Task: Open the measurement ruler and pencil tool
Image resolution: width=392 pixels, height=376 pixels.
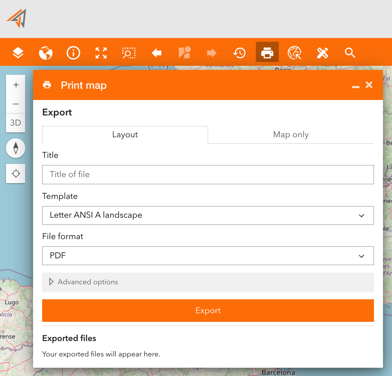Action: click(322, 53)
